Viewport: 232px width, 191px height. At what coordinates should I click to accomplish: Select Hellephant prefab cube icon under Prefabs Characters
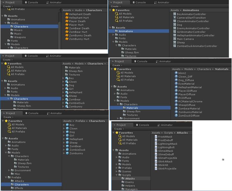(x=67, y=139)
